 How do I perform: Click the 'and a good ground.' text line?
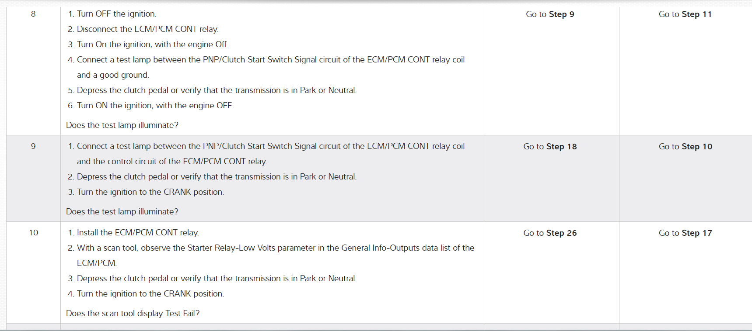click(x=113, y=75)
